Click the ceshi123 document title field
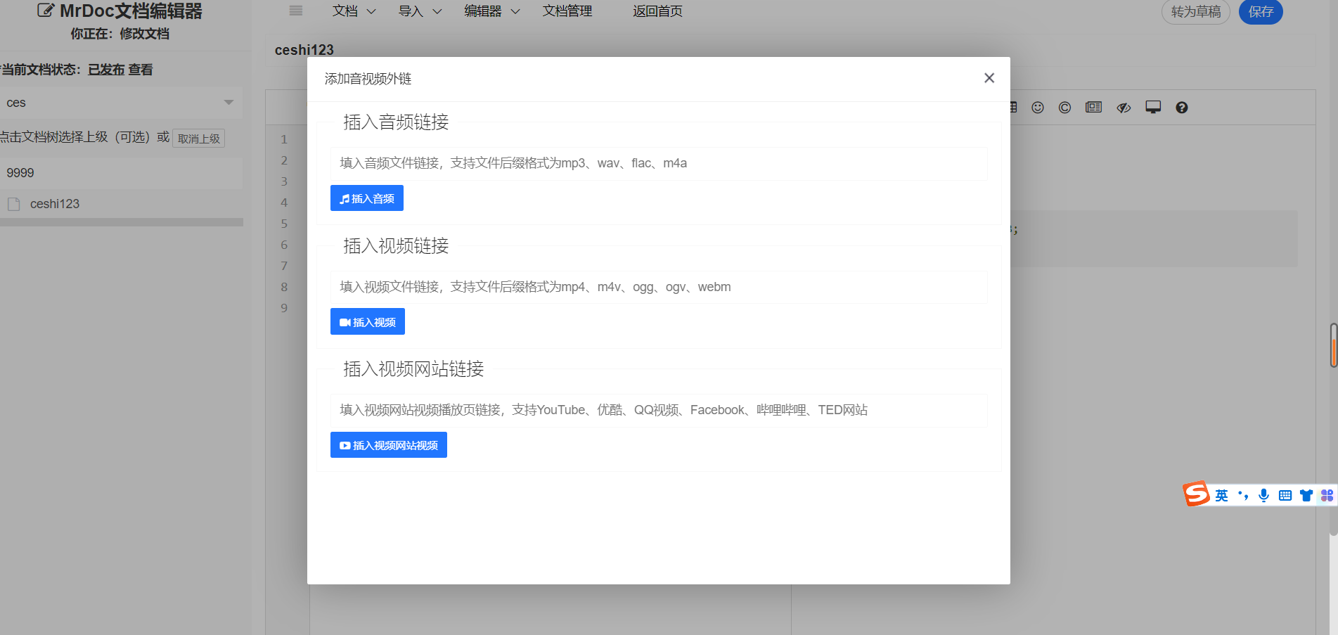Image resolution: width=1338 pixels, height=635 pixels. tap(790, 50)
